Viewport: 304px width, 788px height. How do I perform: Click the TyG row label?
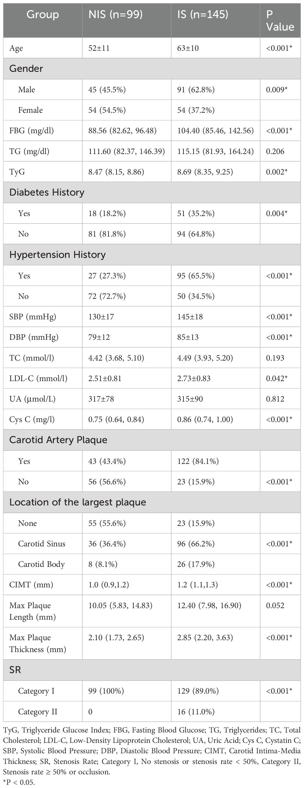pyautogui.click(x=17, y=172)
